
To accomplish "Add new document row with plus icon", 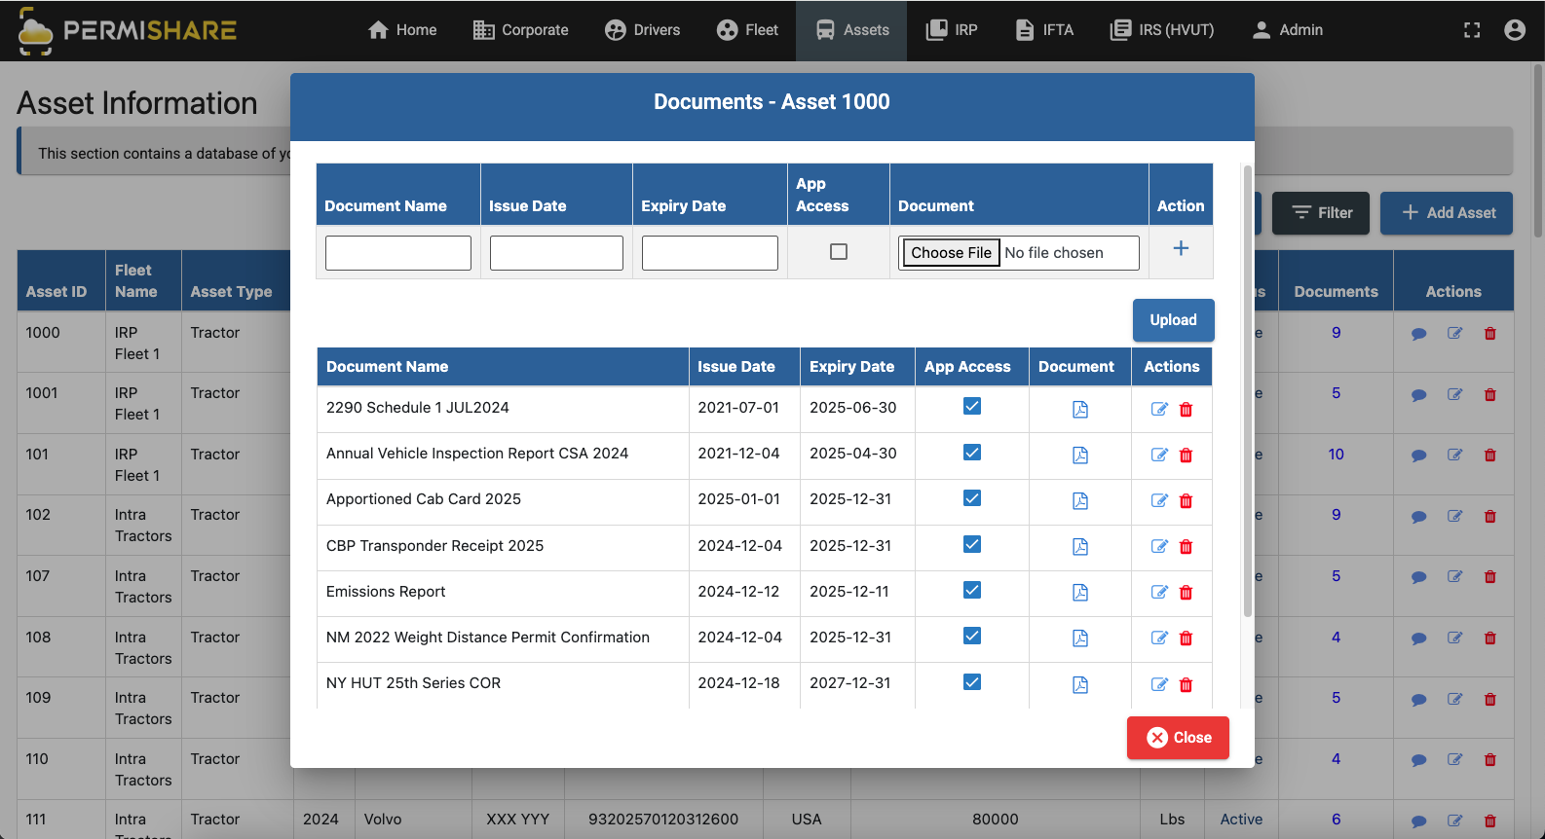I will pyautogui.click(x=1181, y=248).
